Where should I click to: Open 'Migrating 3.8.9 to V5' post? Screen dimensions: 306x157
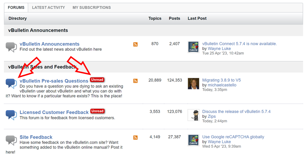point(222,80)
